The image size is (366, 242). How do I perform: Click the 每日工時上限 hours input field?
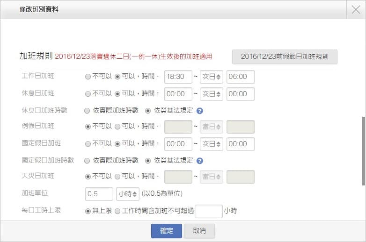[209, 211]
